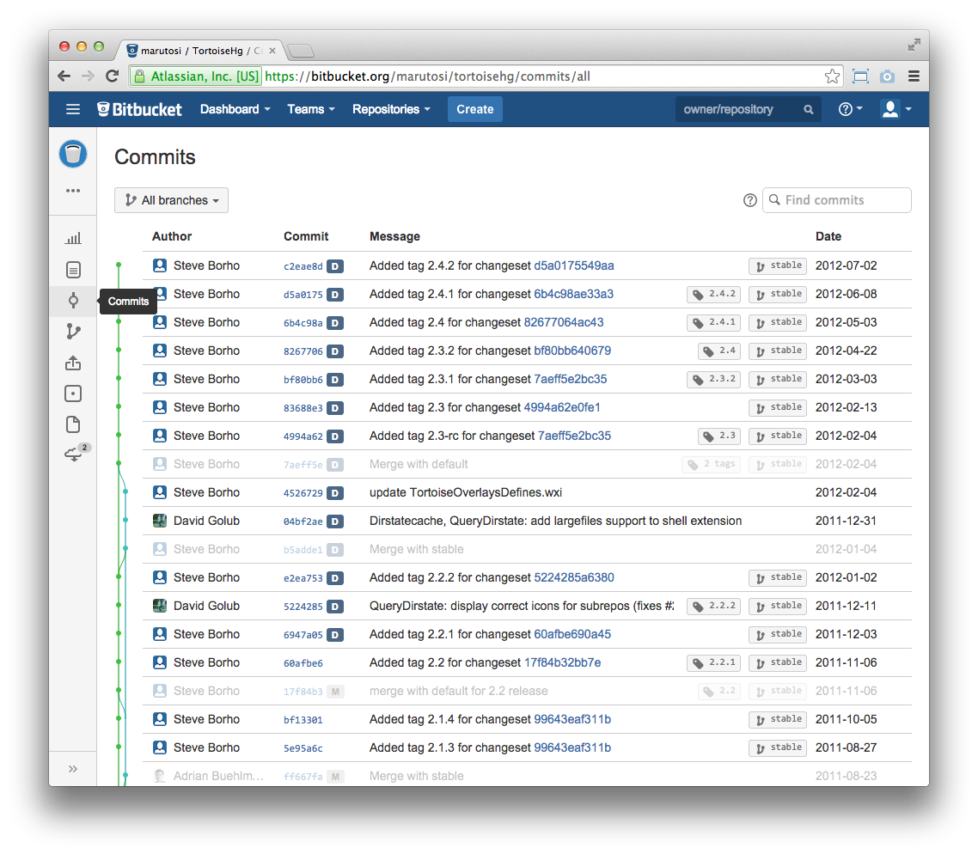This screenshot has width=978, height=854.
Task: Click the stable branch label on the 2012-07-02 row
Action: (x=778, y=266)
